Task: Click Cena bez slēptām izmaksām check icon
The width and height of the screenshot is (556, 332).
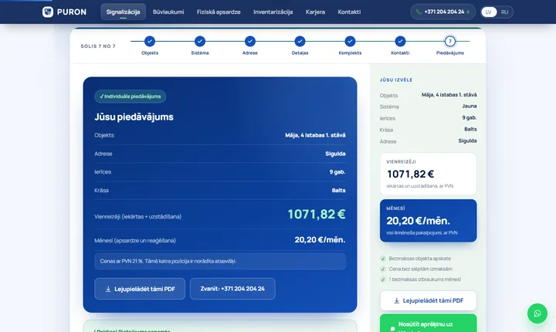Action: pyautogui.click(x=383, y=269)
